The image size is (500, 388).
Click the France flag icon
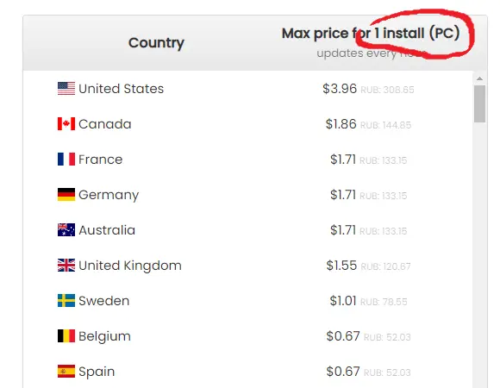(66, 160)
